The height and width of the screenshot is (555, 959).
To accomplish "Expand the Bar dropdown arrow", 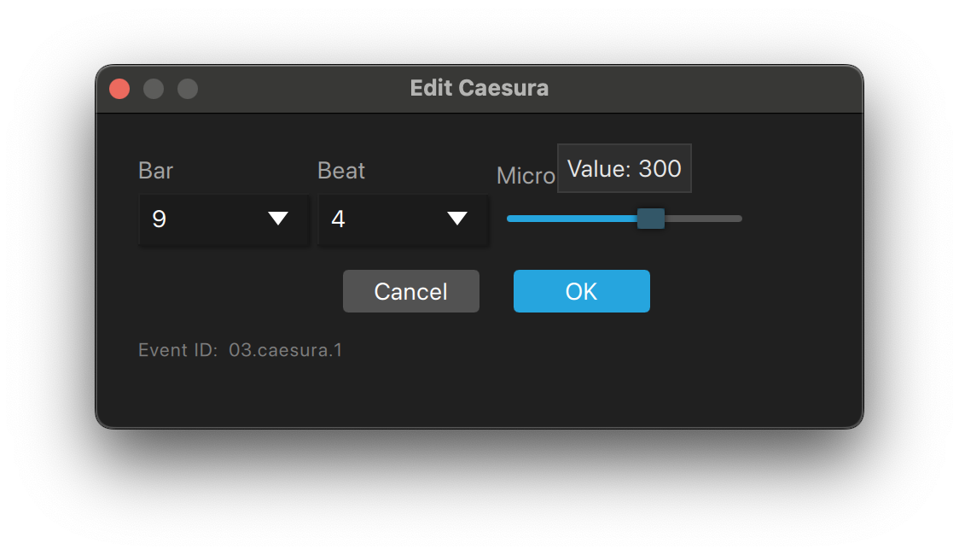I will [x=278, y=219].
